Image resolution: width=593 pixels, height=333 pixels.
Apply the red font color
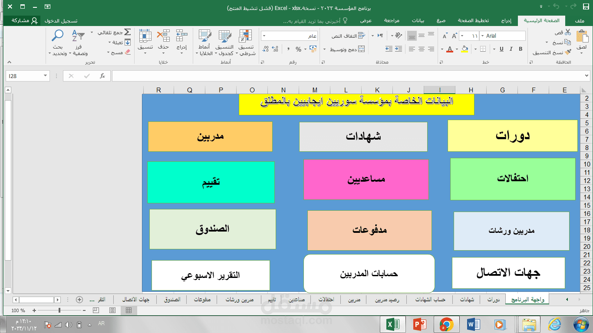pos(450,49)
